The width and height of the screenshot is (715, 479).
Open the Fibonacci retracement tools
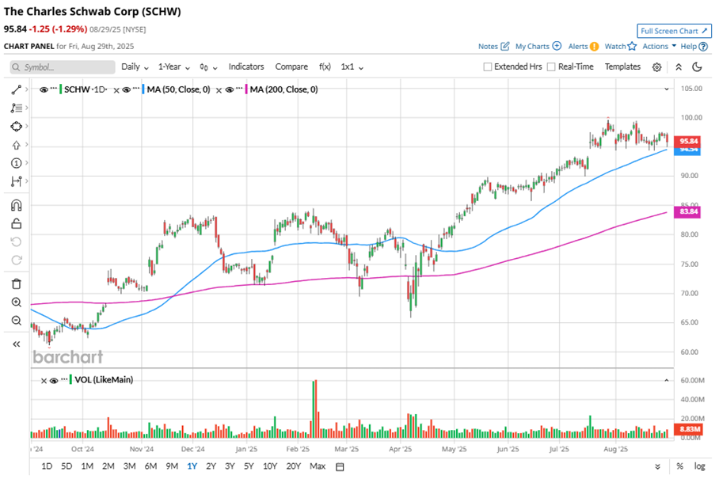pyautogui.click(x=17, y=108)
